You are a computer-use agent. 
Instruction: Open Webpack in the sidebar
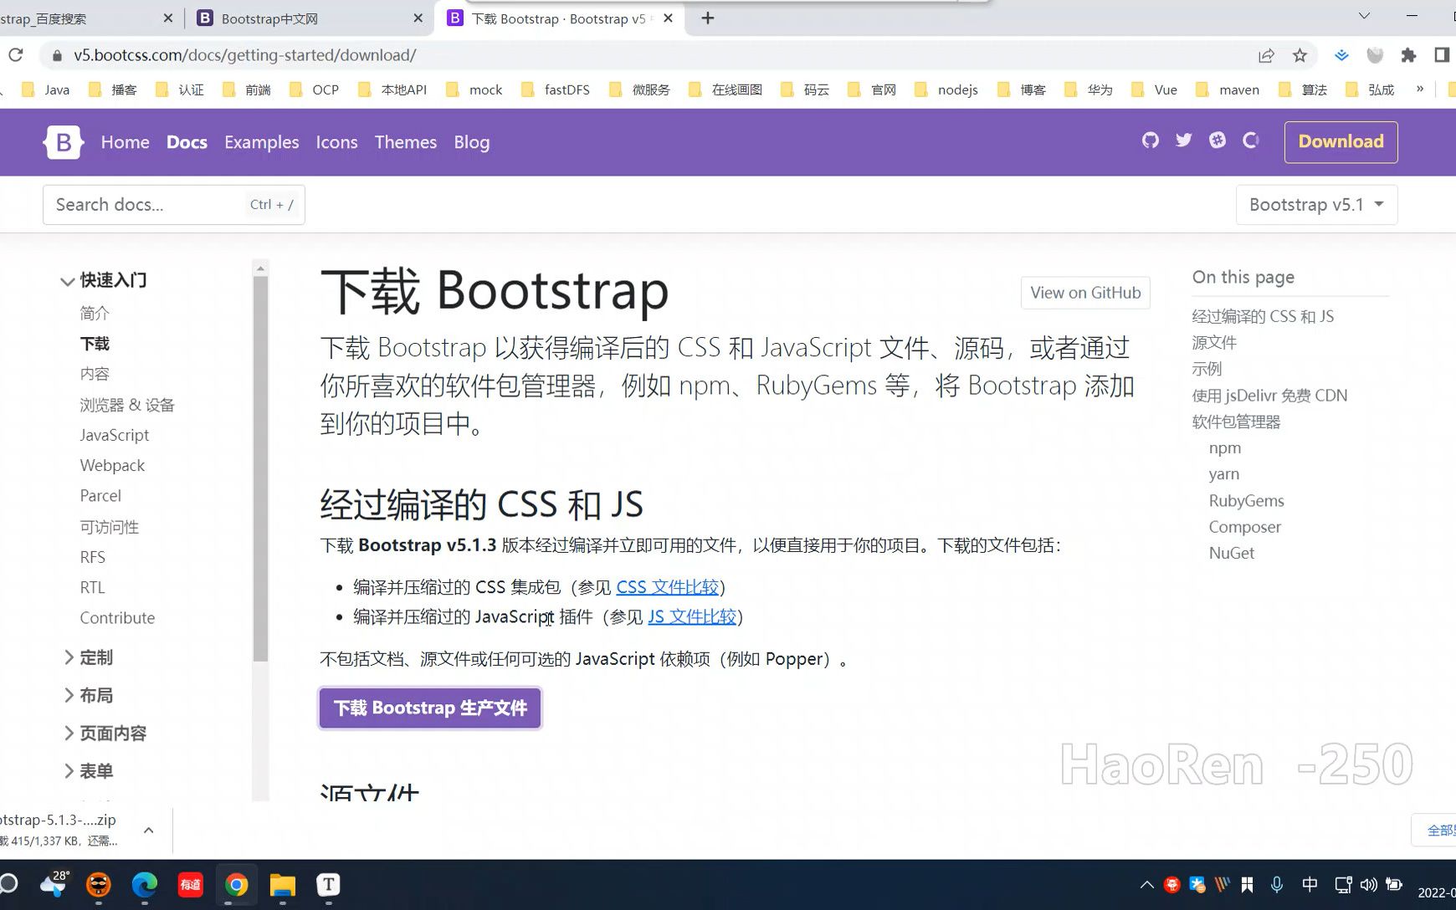(x=112, y=465)
